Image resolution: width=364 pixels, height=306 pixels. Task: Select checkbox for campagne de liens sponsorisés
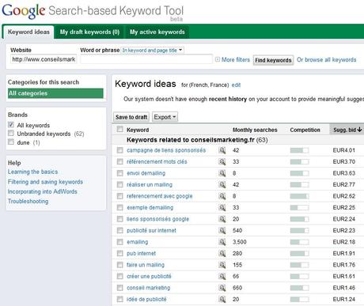click(x=120, y=150)
